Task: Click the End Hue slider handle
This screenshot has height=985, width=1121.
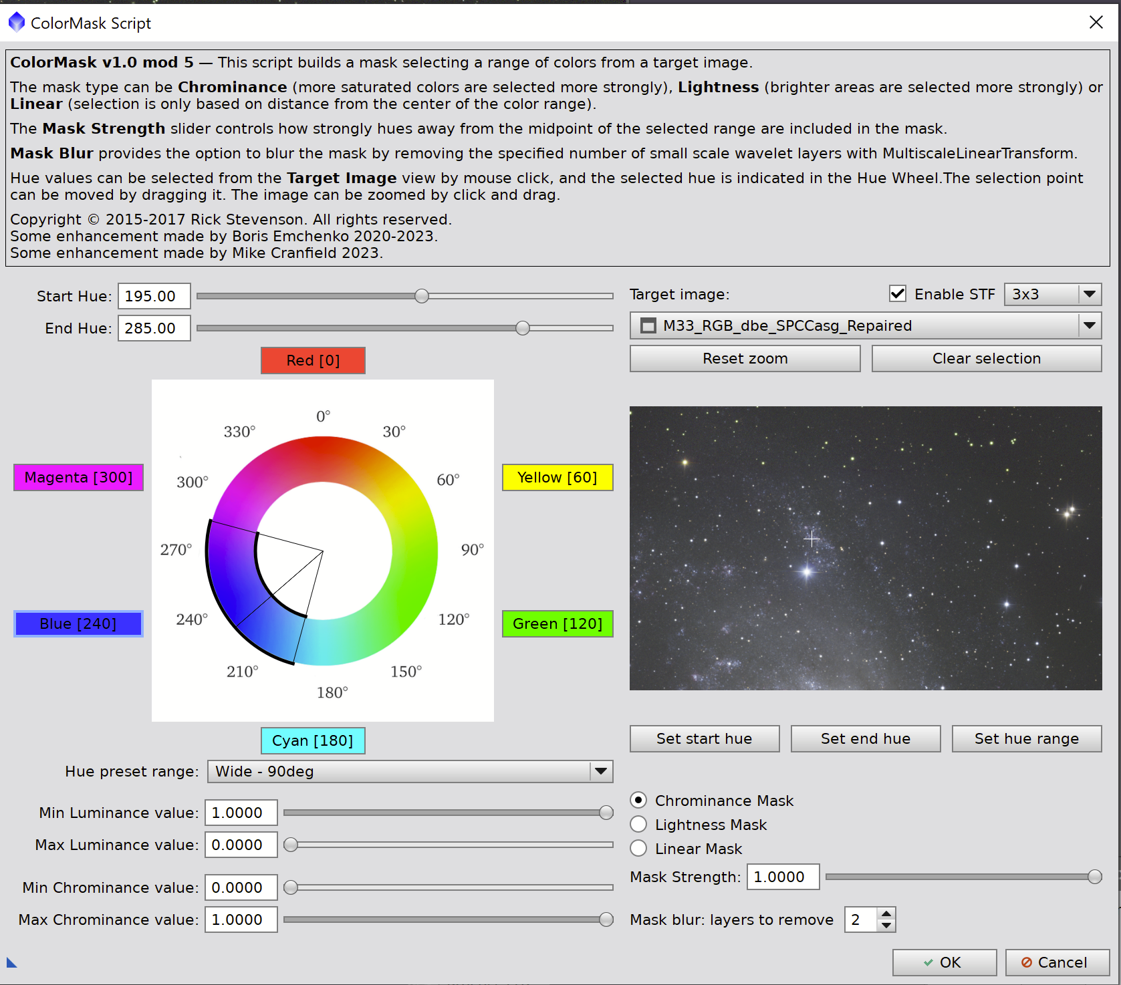Action: click(x=522, y=327)
